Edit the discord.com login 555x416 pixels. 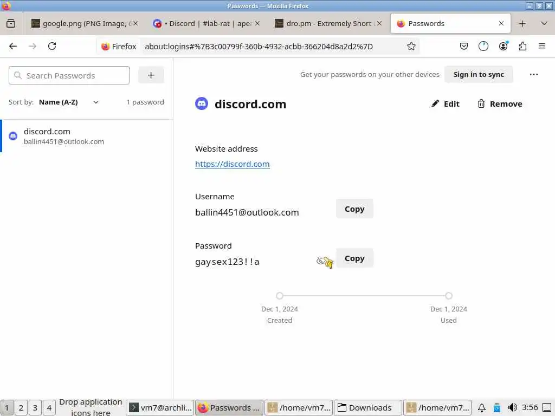point(446,103)
